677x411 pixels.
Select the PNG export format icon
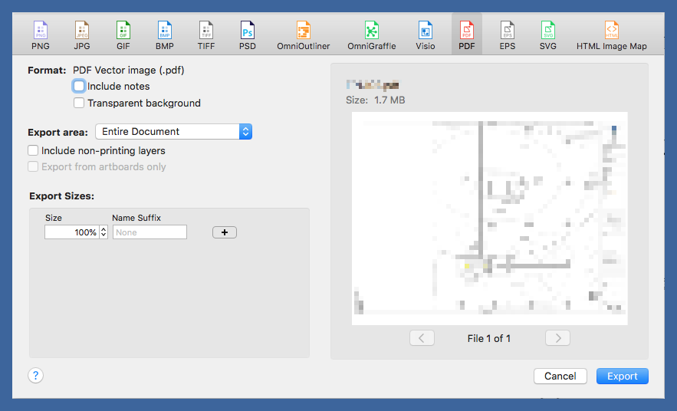coord(41,35)
